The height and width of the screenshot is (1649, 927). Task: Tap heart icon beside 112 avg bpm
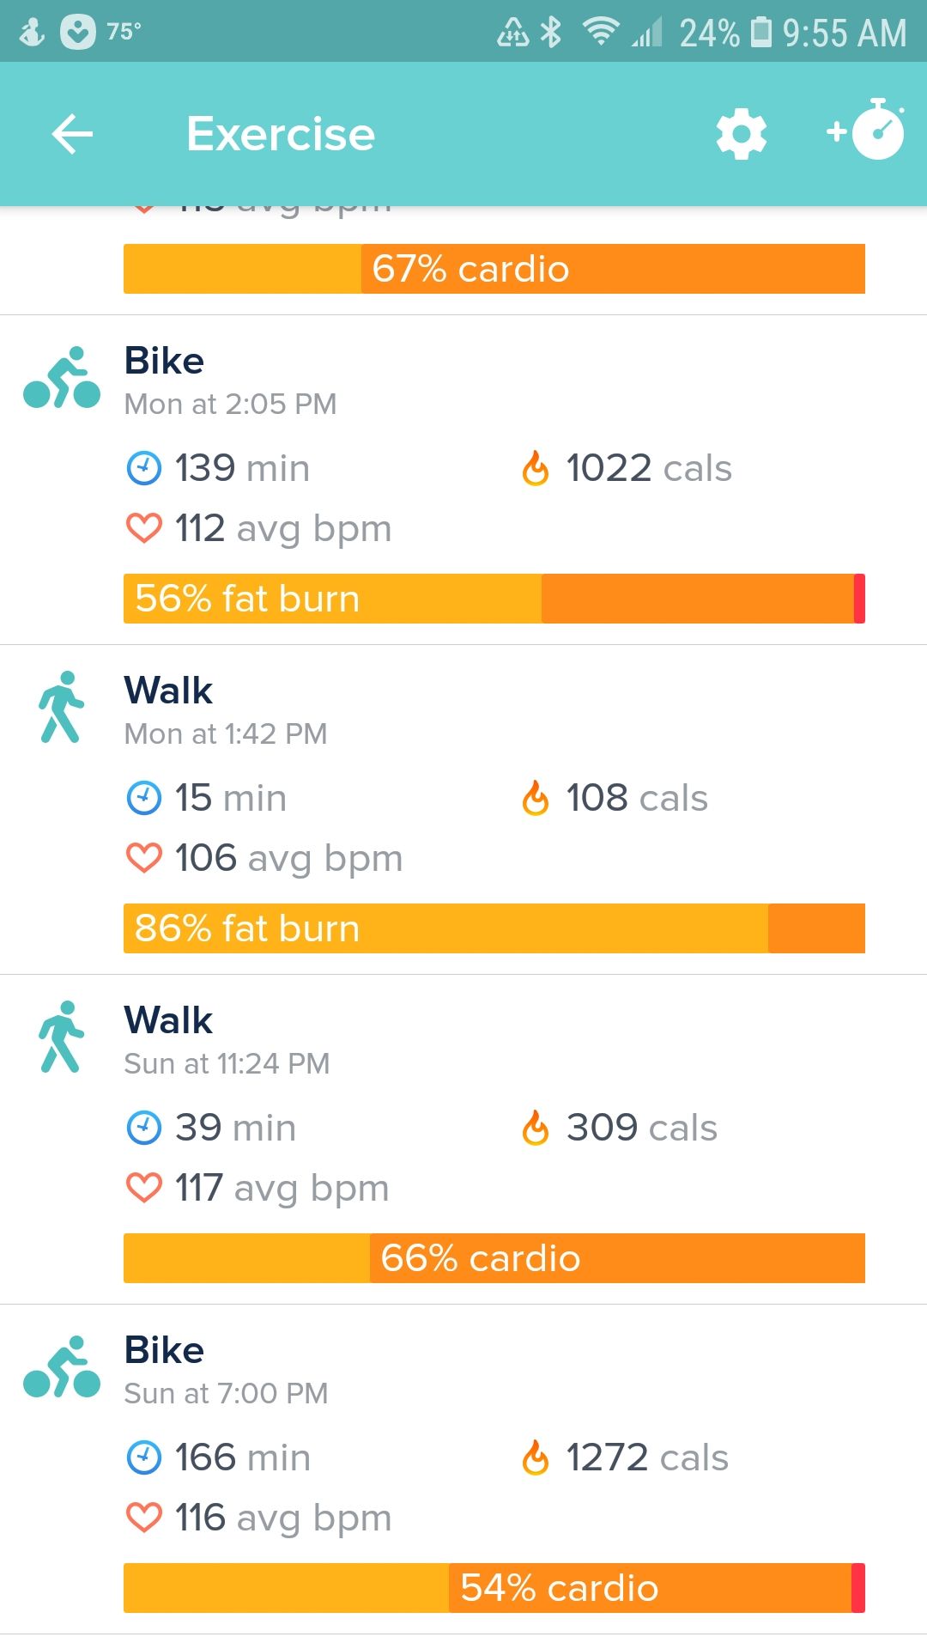tap(143, 529)
